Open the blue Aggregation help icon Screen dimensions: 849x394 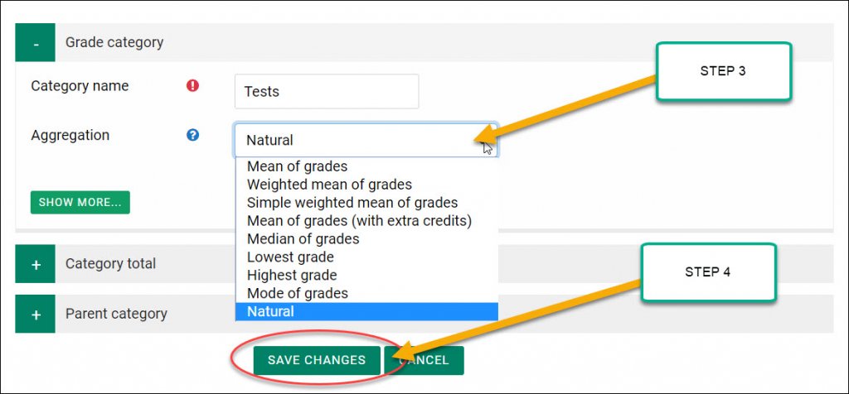pos(192,135)
